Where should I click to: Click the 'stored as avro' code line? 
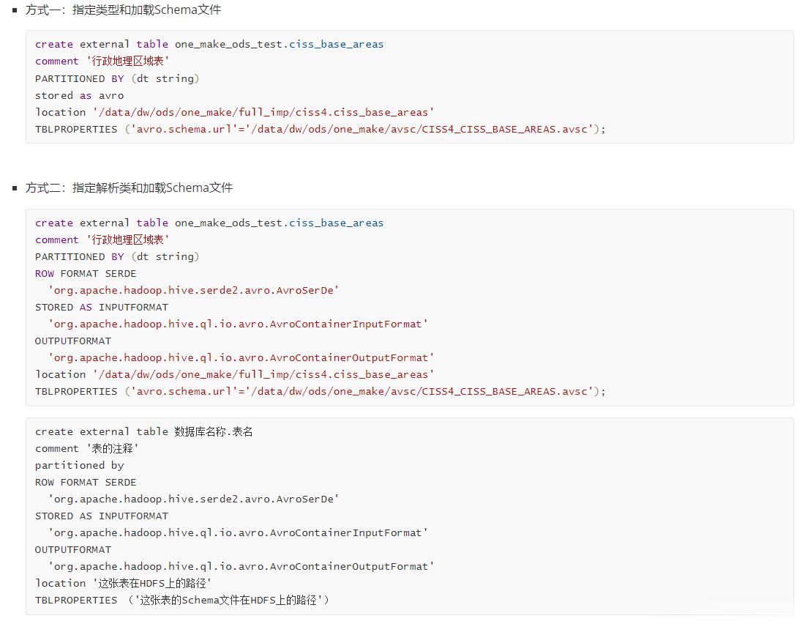(x=79, y=95)
